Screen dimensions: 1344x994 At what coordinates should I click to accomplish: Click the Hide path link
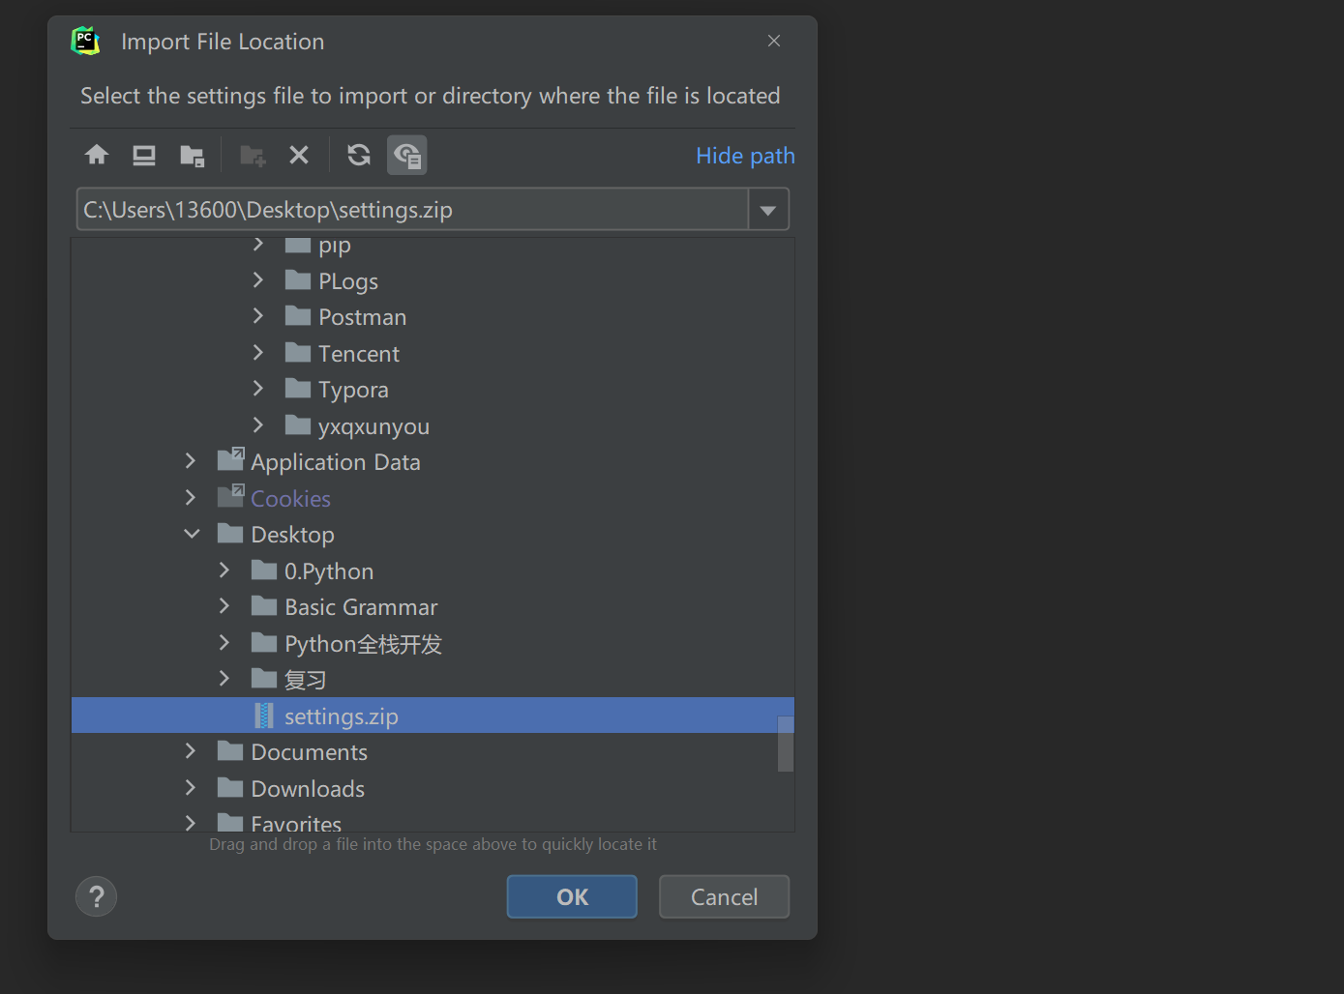pos(745,156)
